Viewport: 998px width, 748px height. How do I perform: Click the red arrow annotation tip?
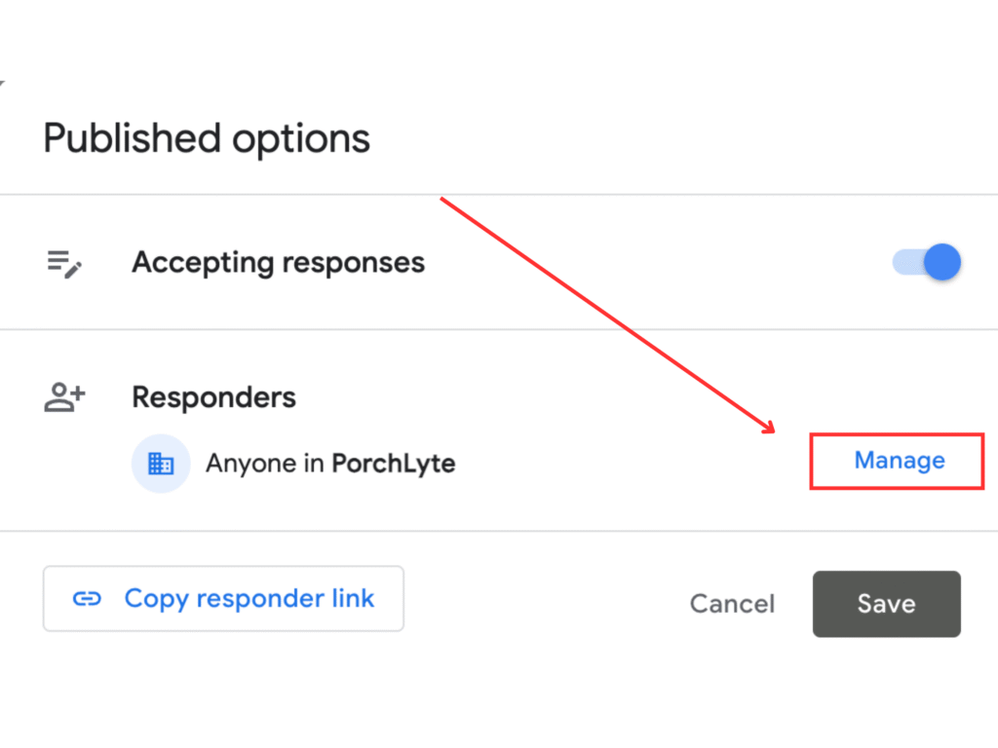[771, 431]
